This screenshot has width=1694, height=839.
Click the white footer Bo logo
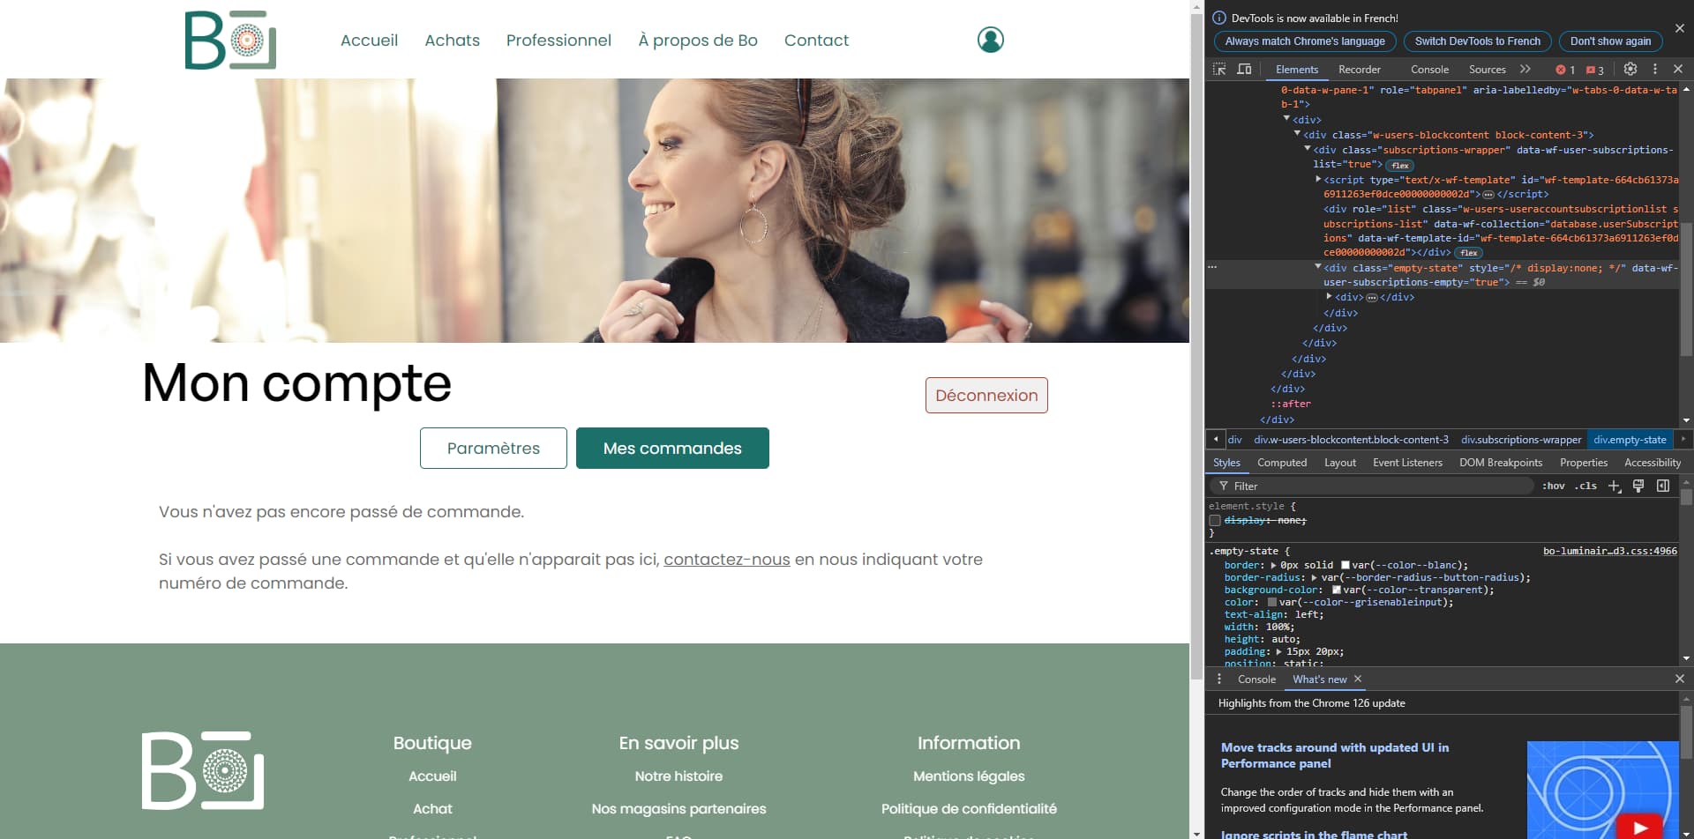(x=203, y=770)
